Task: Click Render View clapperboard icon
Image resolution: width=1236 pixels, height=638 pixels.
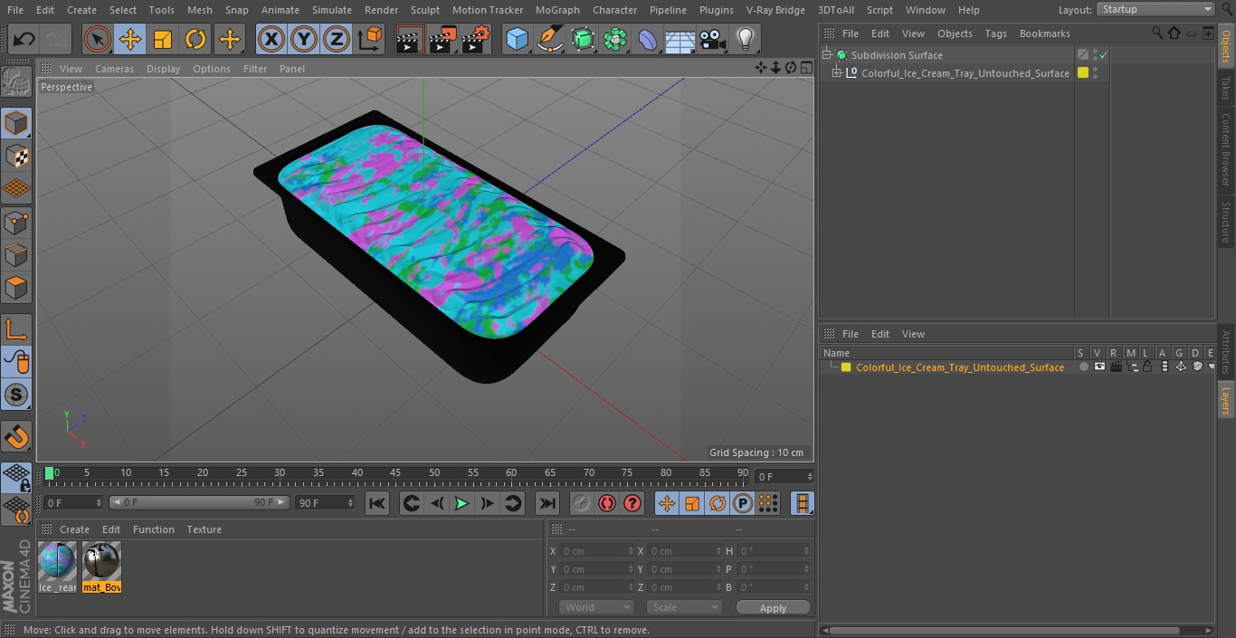Action: click(410, 39)
